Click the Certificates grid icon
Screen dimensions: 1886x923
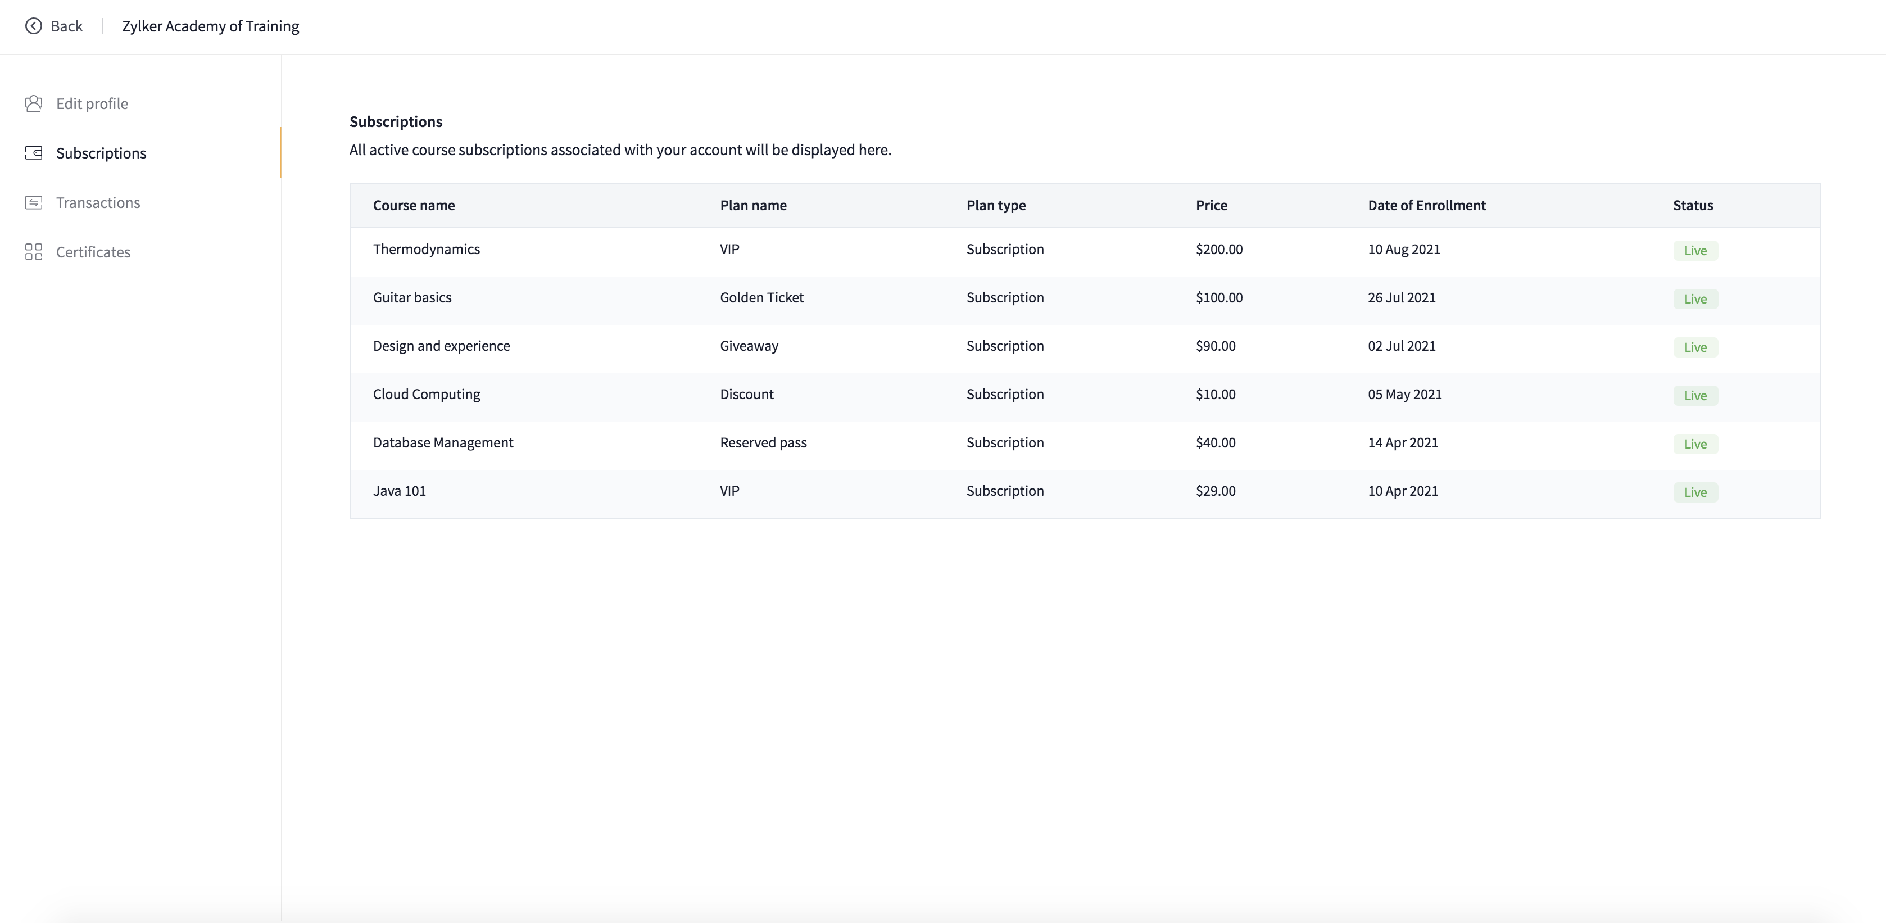coord(34,252)
